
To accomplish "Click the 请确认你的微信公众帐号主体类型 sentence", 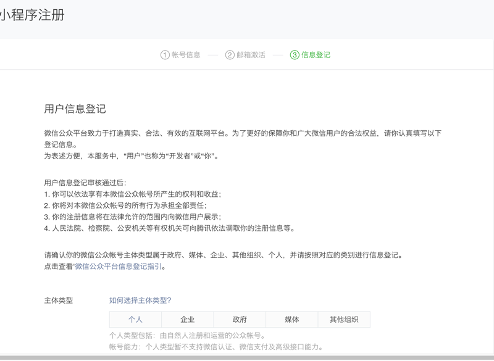I will pyautogui.click(x=224, y=255).
